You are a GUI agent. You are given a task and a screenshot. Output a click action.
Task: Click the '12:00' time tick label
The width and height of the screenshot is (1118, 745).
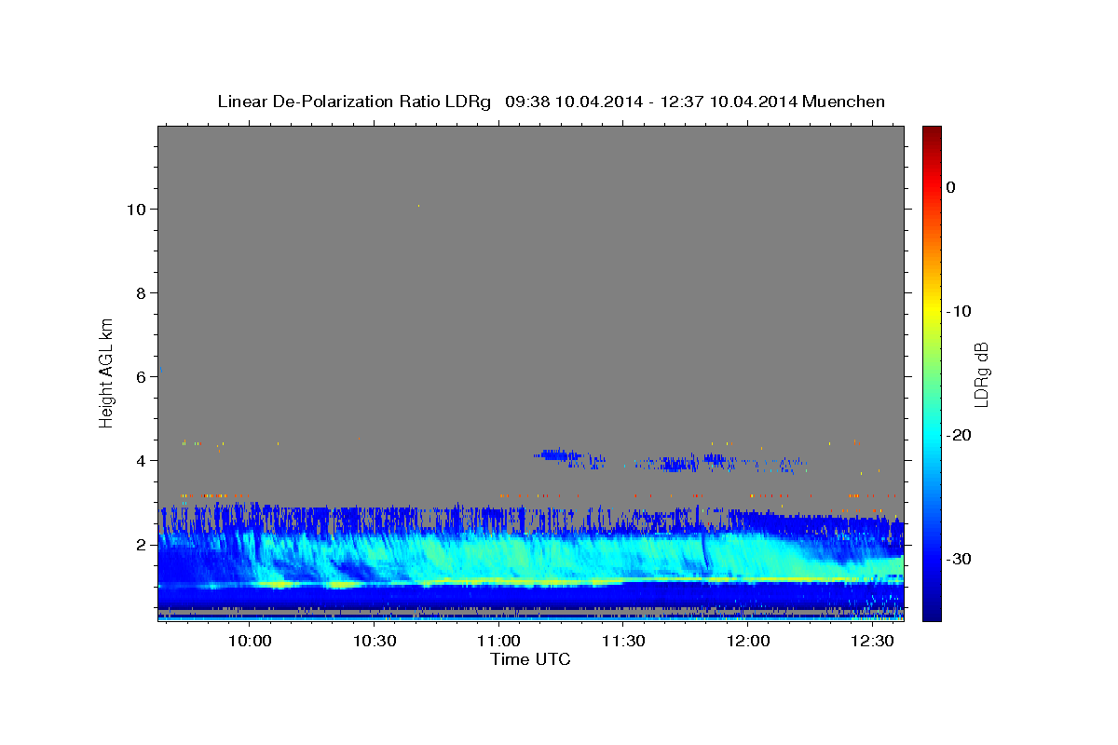click(x=747, y=642)
